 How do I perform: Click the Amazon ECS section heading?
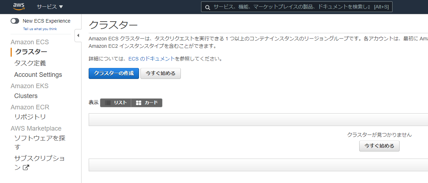pyautogui.click(x=30, y=42)
